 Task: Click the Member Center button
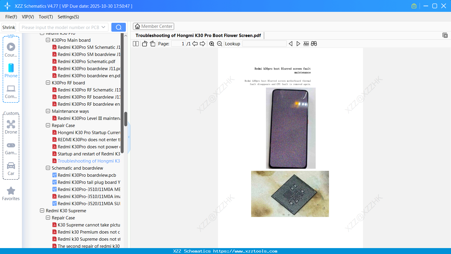click(153, 26)
